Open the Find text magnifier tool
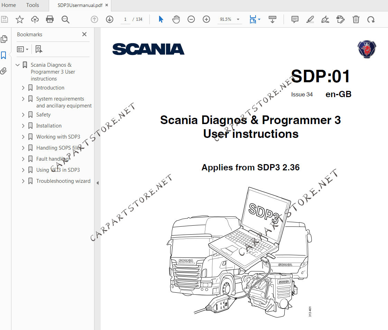 (x=65, y=19)
